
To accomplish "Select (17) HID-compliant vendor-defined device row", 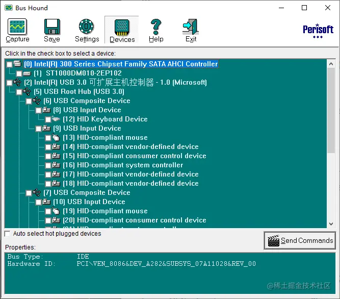I will point(130,174).
